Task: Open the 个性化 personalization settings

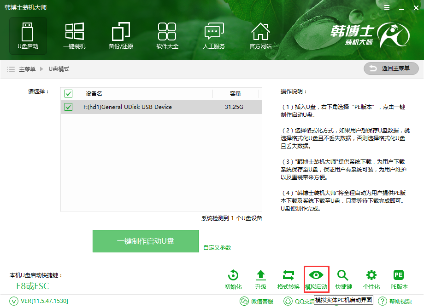Action: point(371,278)
